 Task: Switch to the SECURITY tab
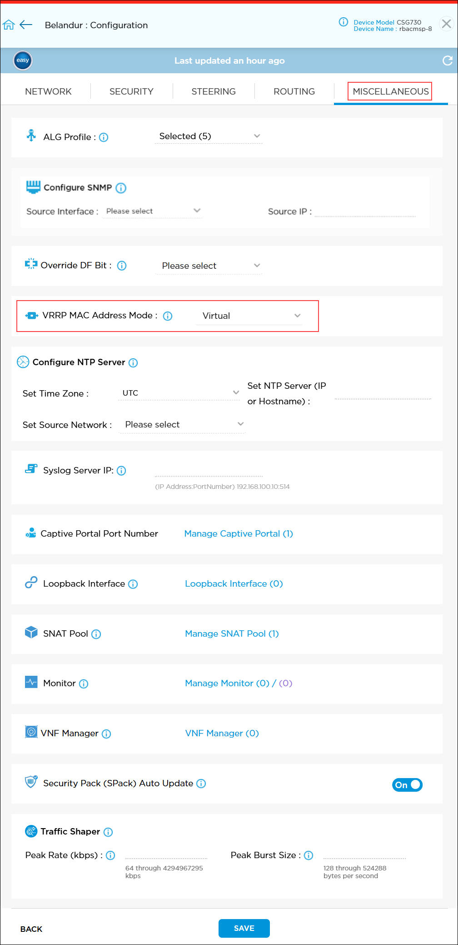(x=131, y=91)
